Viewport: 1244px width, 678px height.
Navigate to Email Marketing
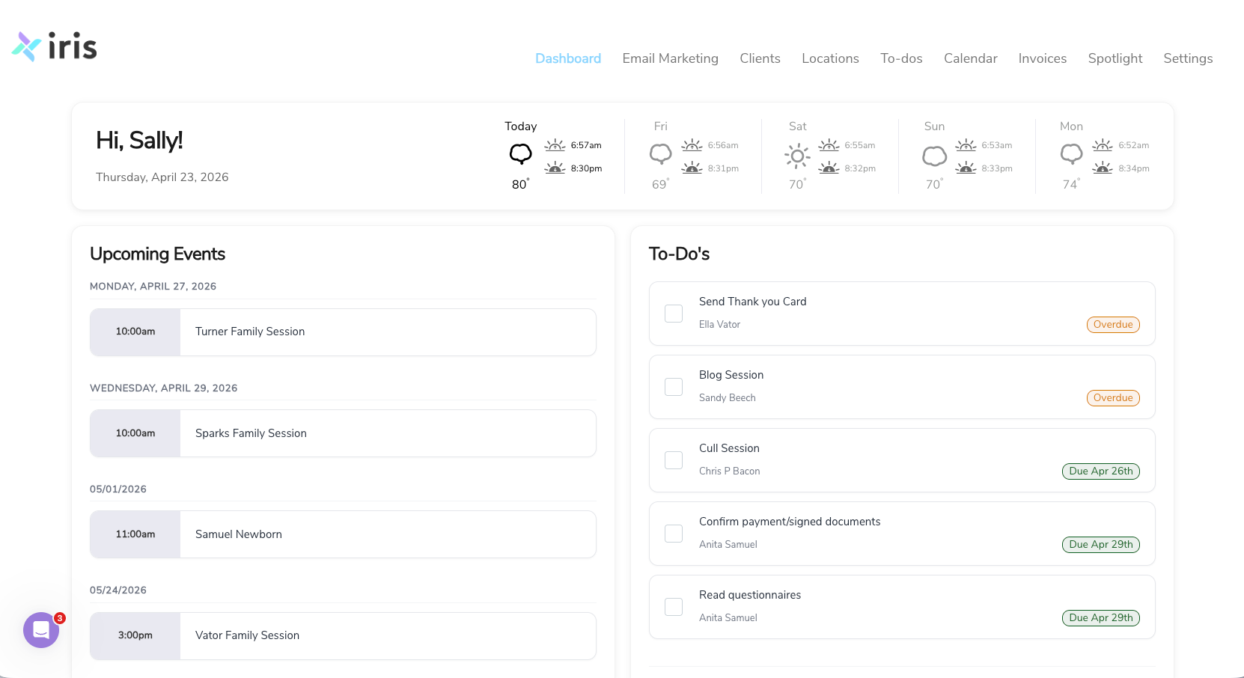tap(670, 58)
